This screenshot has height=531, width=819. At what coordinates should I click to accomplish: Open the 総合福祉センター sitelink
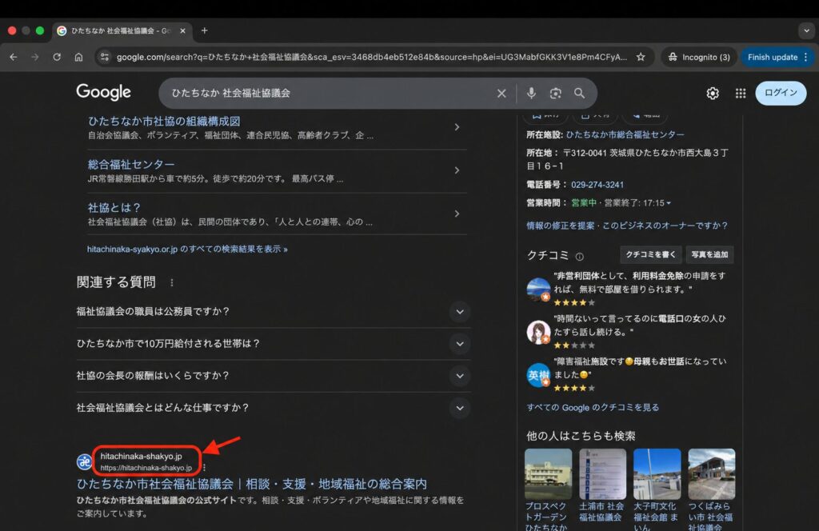[x=131, y=165]
